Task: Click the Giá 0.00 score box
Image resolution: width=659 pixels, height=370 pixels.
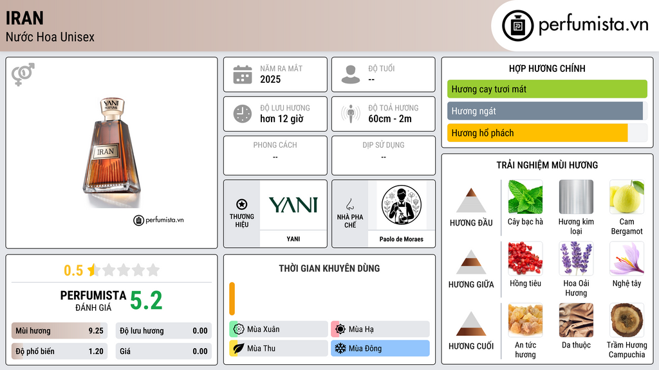Action: click(163, 351)
